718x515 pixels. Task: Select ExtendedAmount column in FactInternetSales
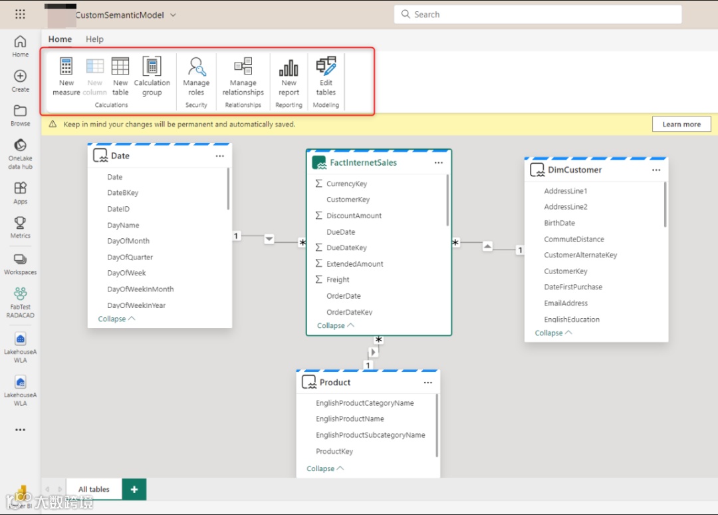click(355, 264)
